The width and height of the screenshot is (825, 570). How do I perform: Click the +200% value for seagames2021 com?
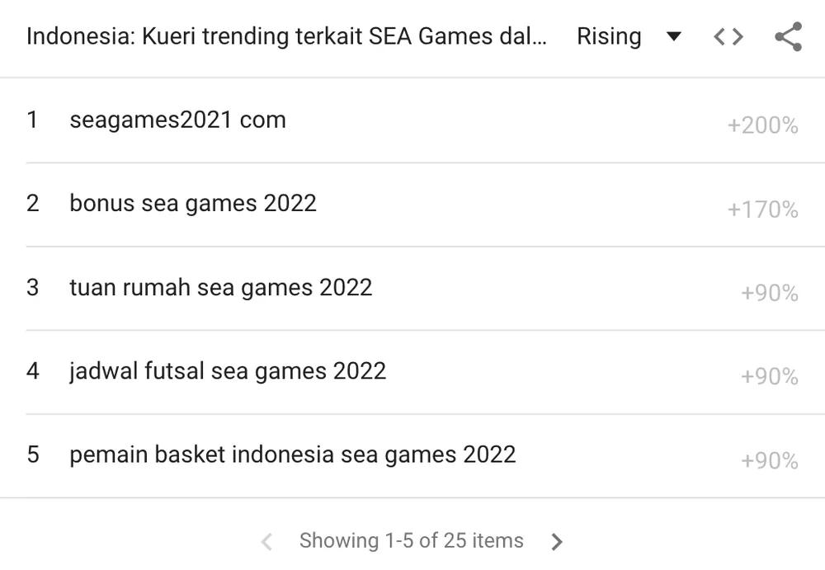click(761, 125)
